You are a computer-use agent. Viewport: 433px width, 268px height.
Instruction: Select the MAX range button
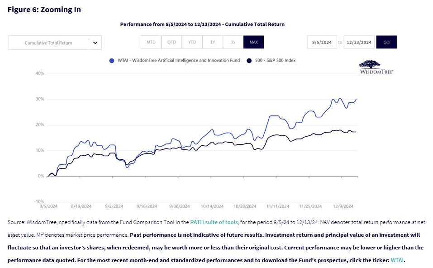tap(253, 42)
